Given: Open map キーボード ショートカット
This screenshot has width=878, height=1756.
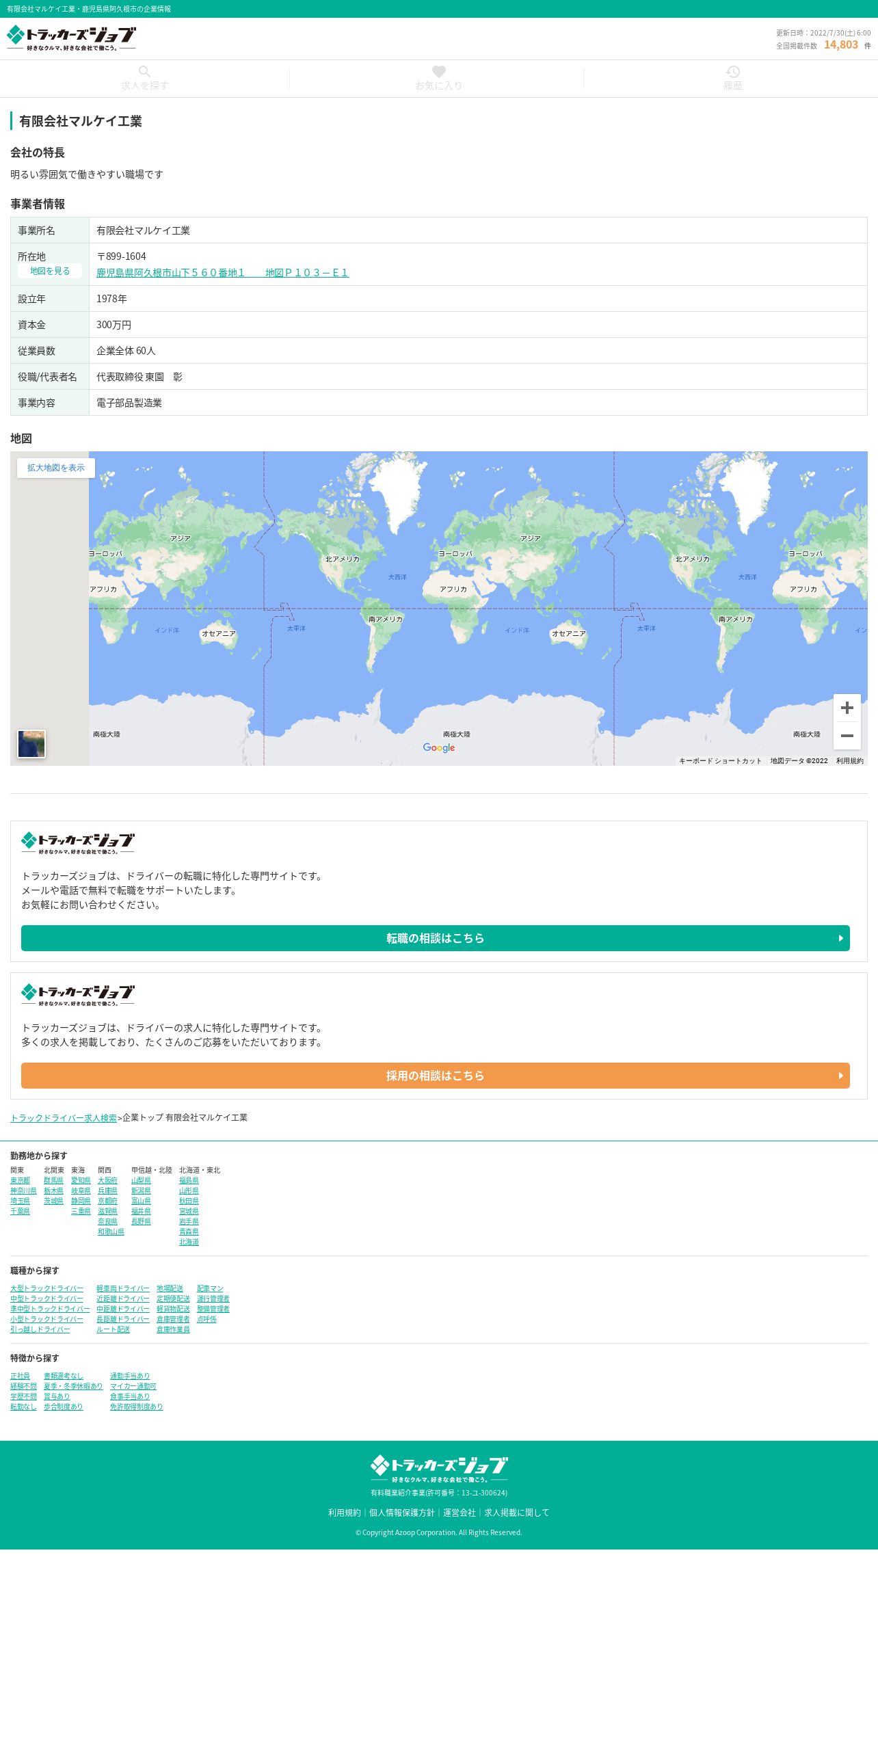Looking at the screenshot, I should pos(720,760).
